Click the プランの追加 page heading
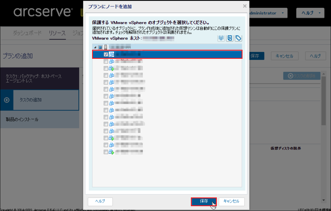 coord(18,56)
